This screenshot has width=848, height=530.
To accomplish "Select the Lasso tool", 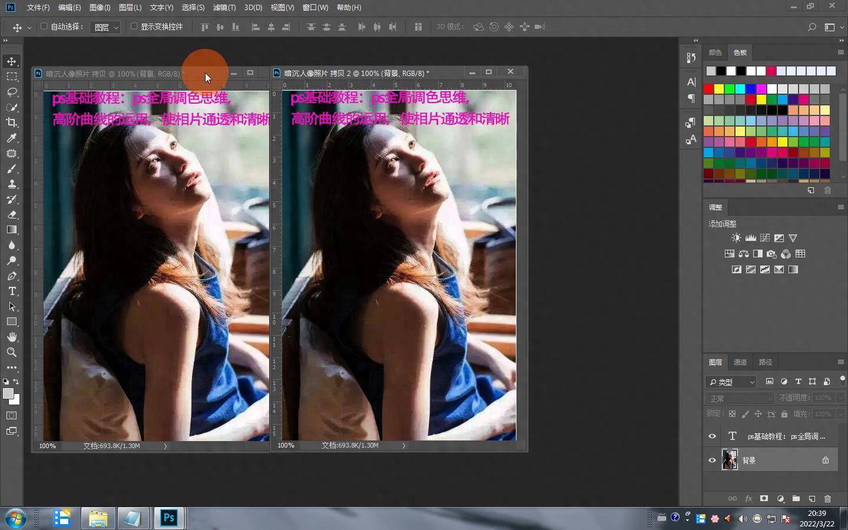I will 12,92.
